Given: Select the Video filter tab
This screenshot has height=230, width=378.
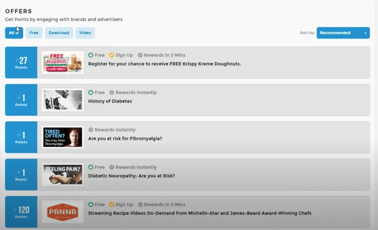Looking at the screenshot, I should coord(85,33).
